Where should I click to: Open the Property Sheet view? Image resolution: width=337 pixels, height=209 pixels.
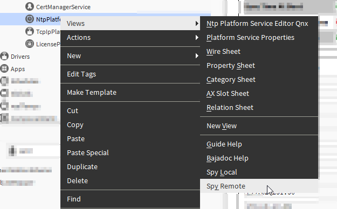(x=259, y=66)
